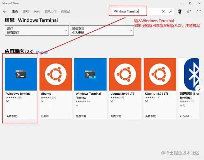Open the Ubuntu 18.04 LTS tile image
Viewport: 204px width, 160px height.
tap(160, 74)
